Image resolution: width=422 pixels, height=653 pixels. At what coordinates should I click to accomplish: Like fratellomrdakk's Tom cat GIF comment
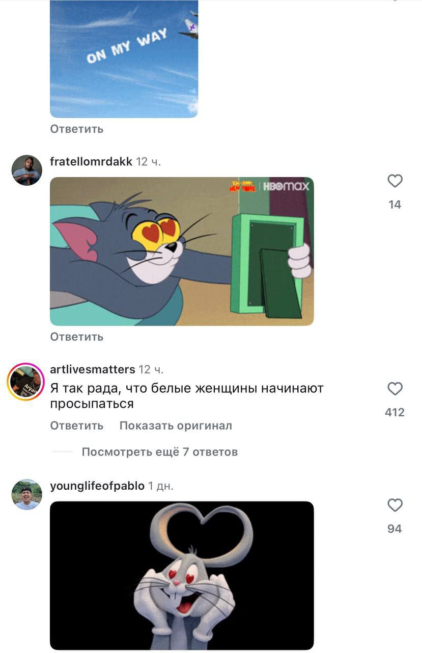point(395,181)
